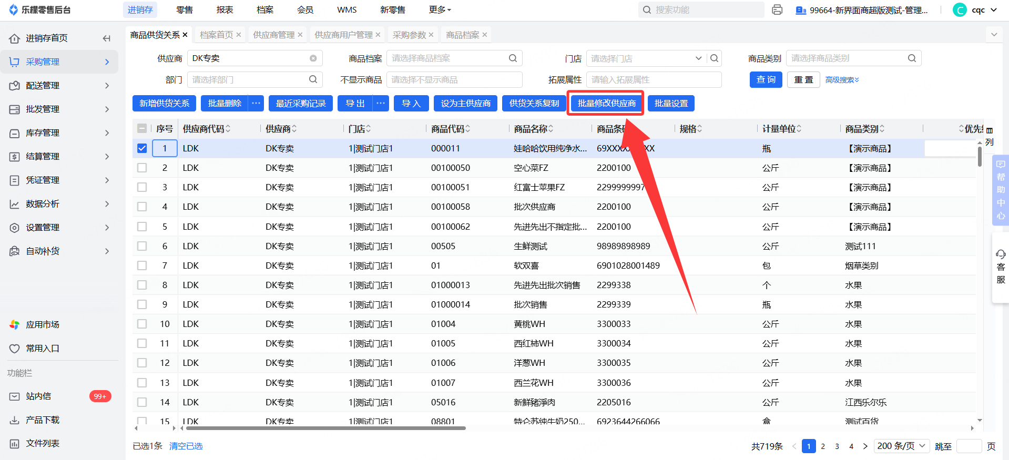This screenshot has width=1009, height=460.
Task: Toggle the select-all header checkbox
Action: 142,129
